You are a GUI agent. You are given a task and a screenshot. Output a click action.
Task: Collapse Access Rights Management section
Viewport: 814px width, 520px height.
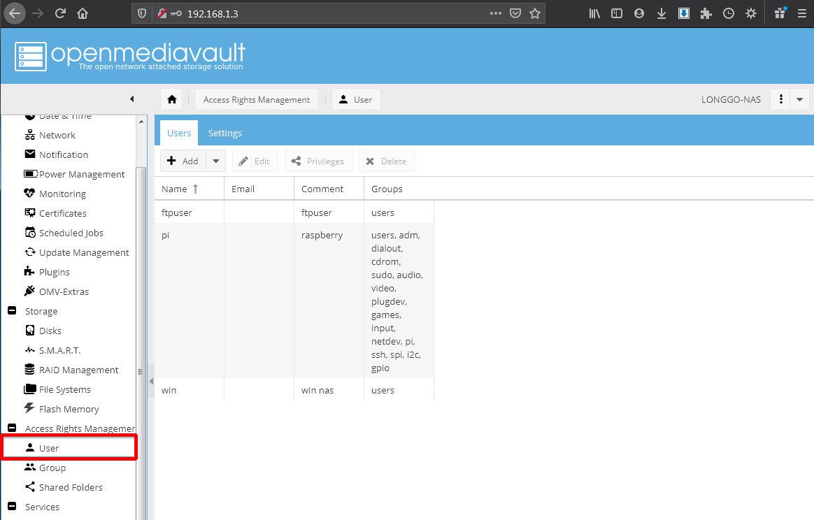pyautogui.click(x=12, y=428)
